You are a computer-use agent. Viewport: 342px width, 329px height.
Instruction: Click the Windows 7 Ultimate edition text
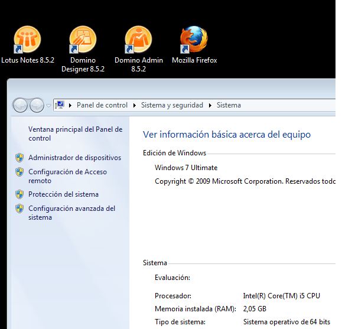click(186, 168)
